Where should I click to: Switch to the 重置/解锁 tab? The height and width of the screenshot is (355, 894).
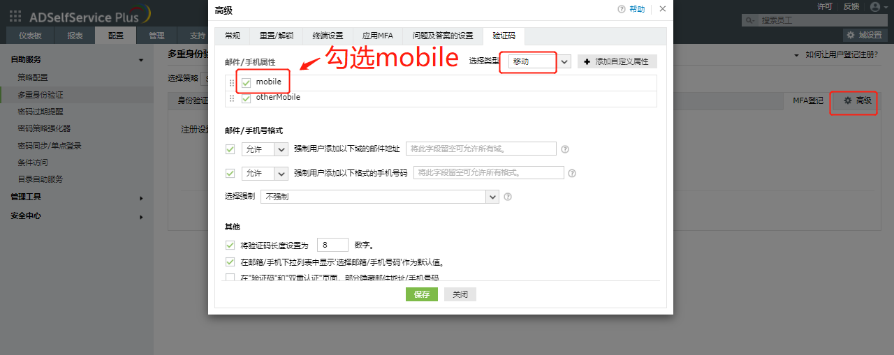coord(276,36)
